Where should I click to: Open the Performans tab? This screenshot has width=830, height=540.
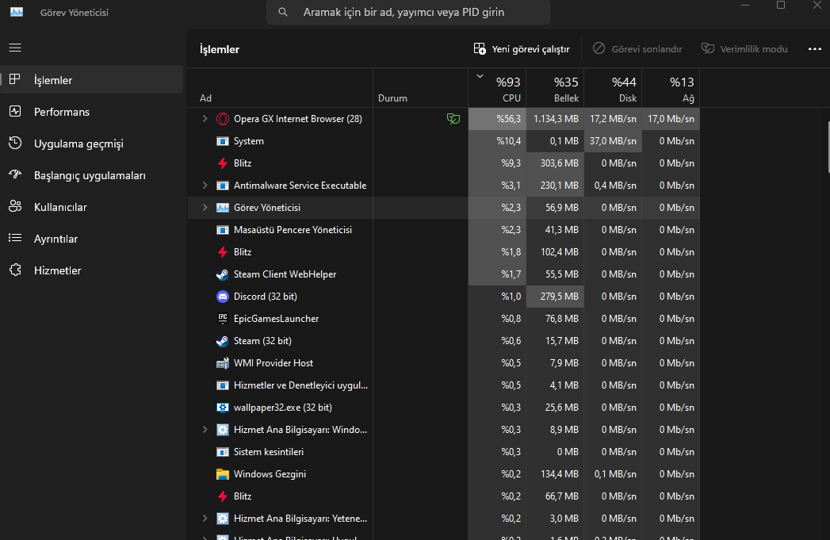coord(92,112)
